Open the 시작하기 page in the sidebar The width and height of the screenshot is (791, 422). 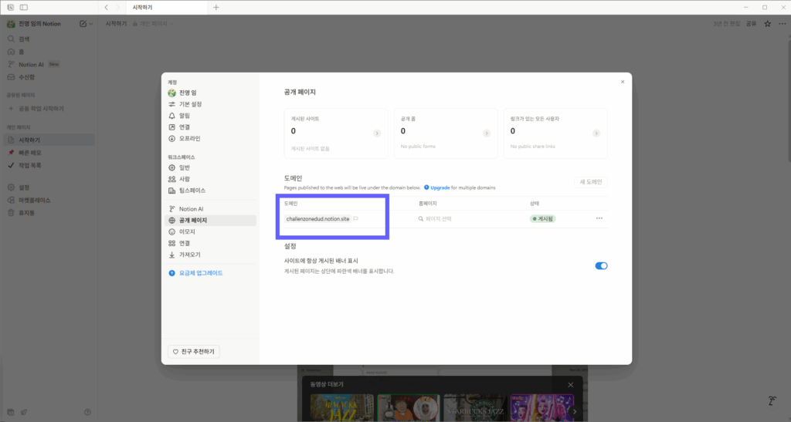(49, 140)
